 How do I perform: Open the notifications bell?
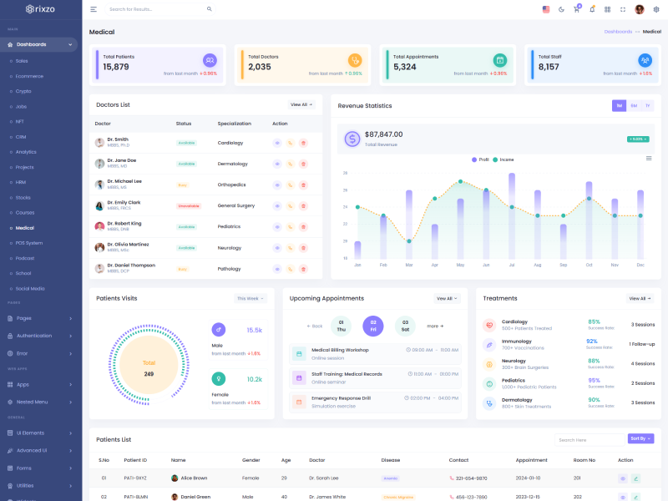(592, 9)
